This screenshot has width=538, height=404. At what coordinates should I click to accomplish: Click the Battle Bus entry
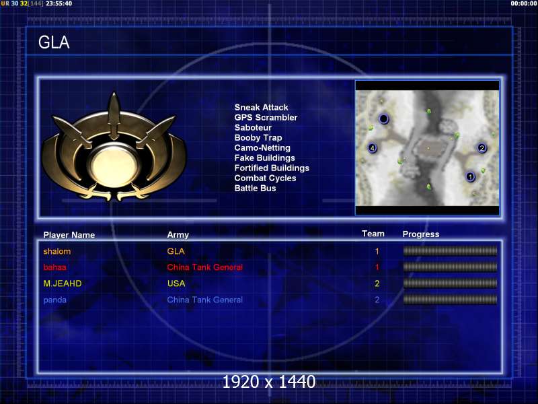255,189
